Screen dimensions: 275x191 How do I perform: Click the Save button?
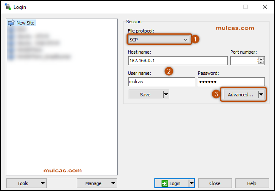click(146, 95)
